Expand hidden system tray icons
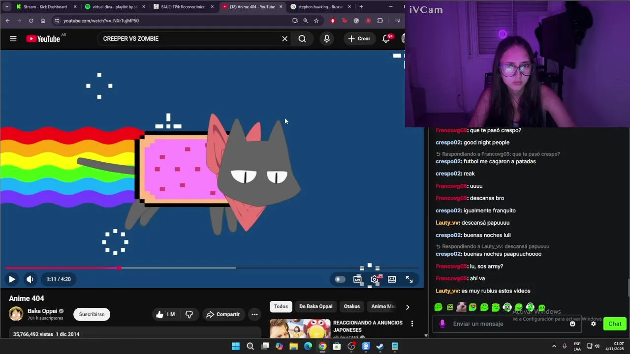The width and height of the screenshot is (630, 354). click(554, 346)
